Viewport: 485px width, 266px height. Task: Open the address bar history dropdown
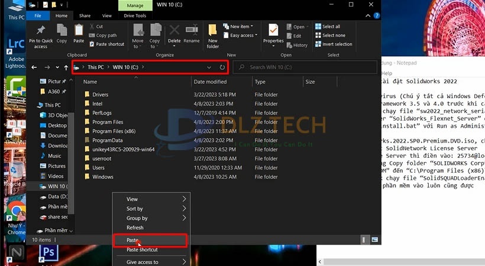(x=209, y=67)
